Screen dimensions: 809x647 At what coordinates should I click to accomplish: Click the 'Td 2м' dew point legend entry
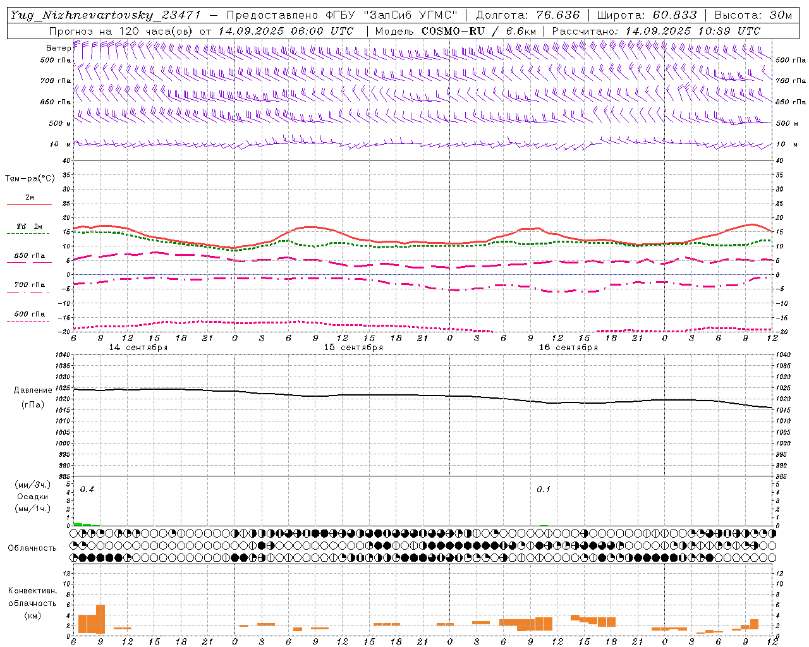click(x=29, y=226)
